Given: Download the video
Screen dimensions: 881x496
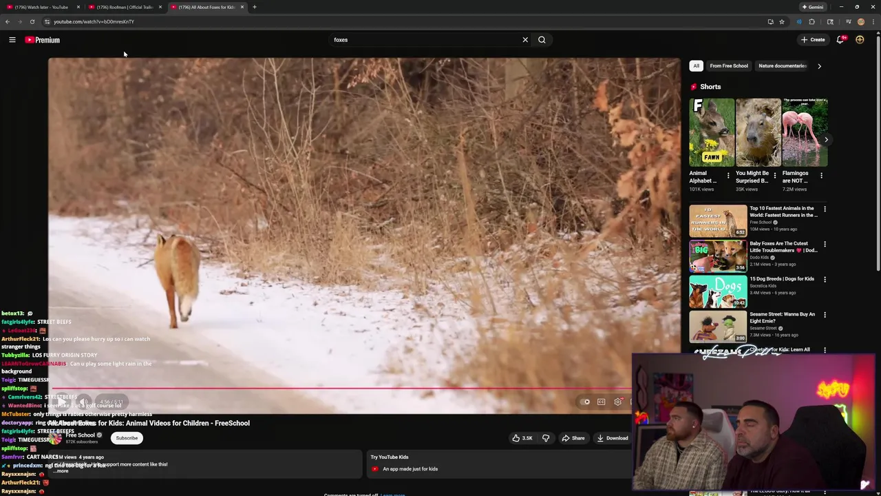Looking at the screenshot, I should (613, 438).
